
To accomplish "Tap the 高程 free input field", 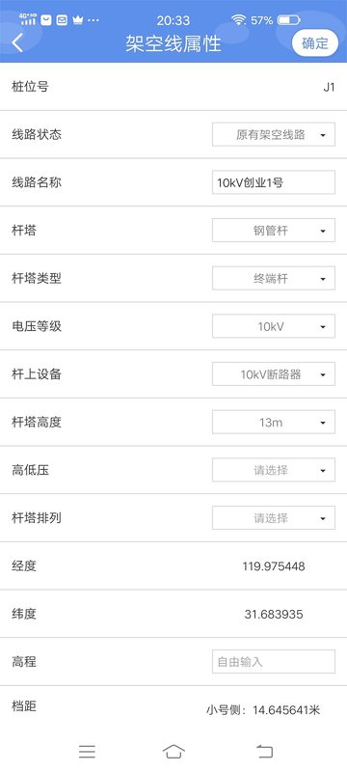I will [274, 662].
